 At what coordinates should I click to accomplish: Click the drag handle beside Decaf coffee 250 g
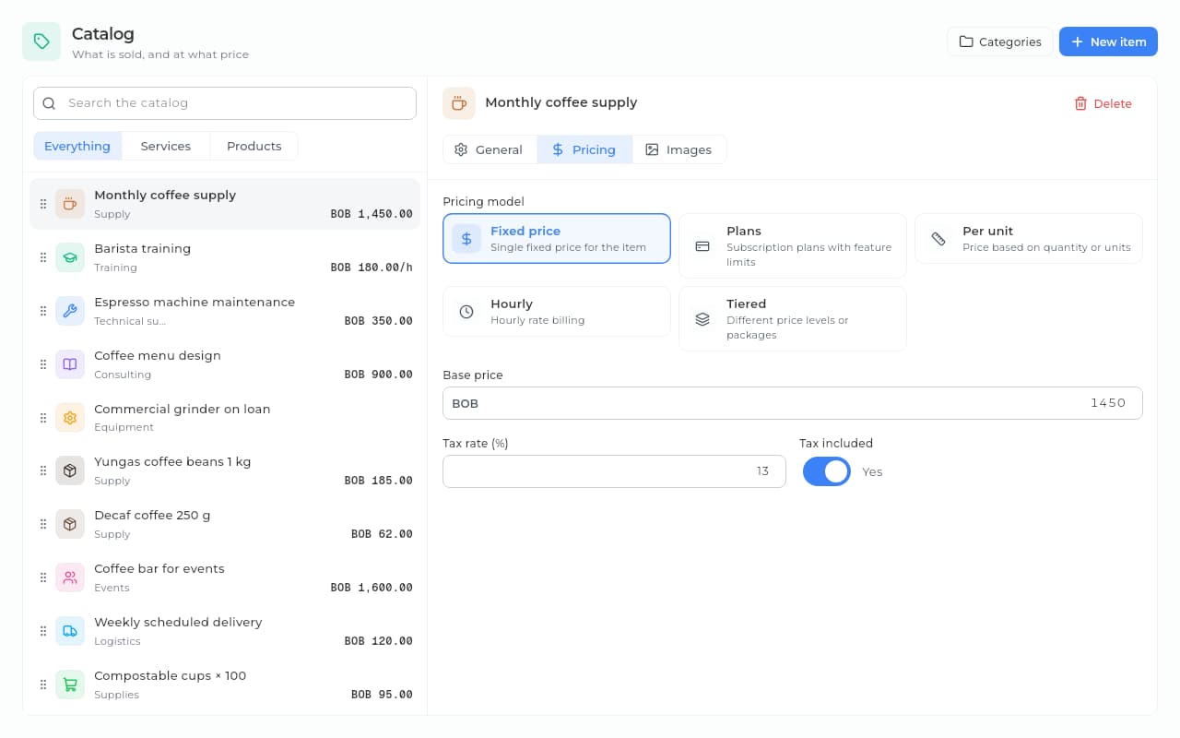(x=42, y=524)
